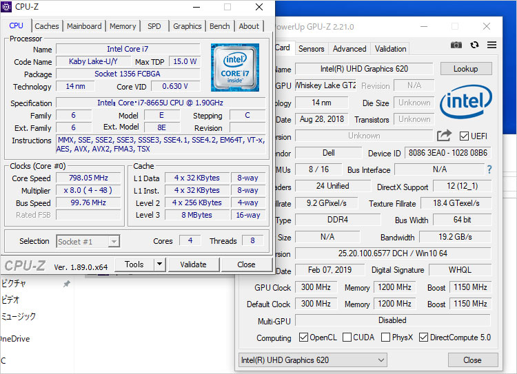
Task: Switch to the Caches tab
Action: (47, 26)
